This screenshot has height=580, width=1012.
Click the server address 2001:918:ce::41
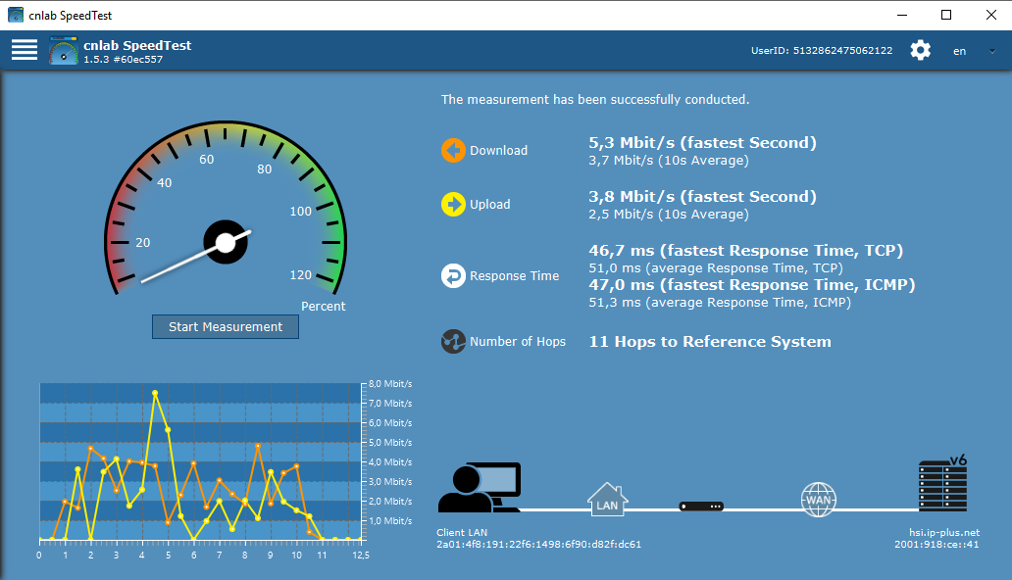coord(936,545)
